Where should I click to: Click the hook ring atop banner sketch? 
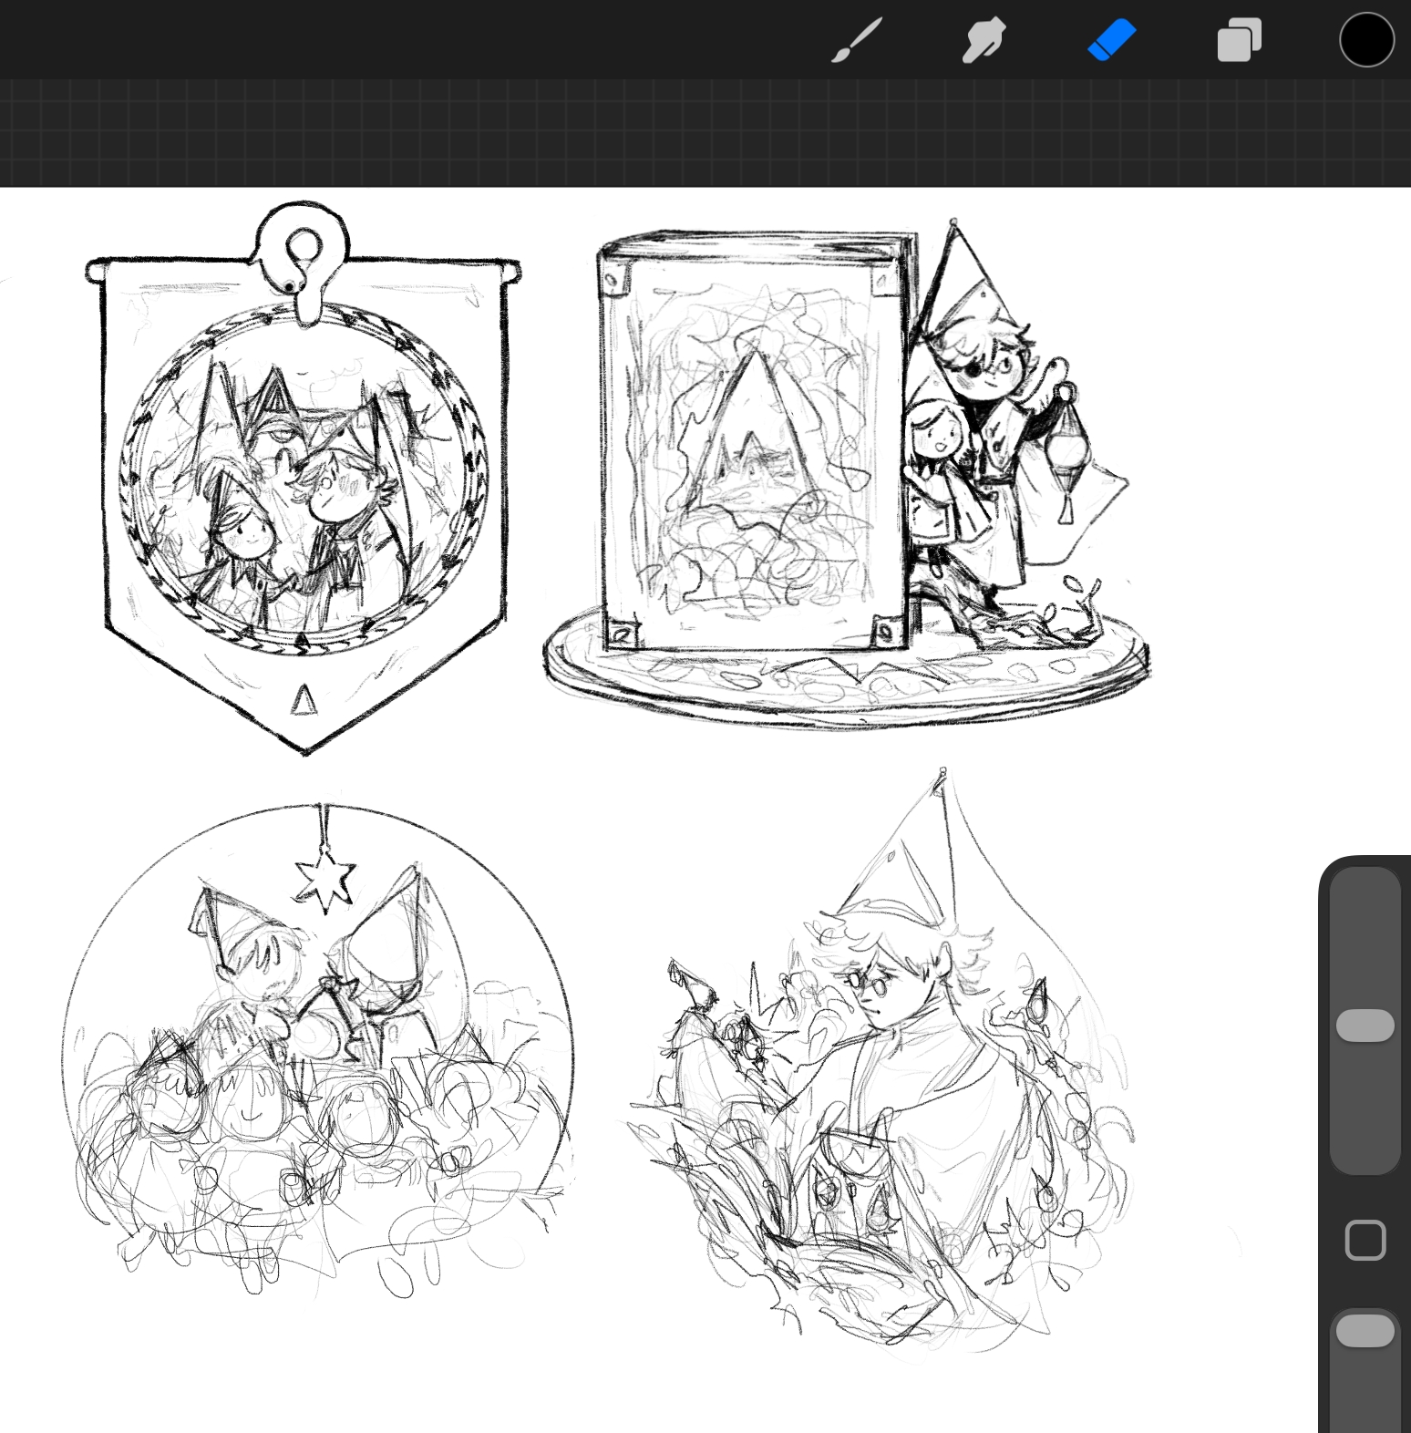(x=302, y=249)
